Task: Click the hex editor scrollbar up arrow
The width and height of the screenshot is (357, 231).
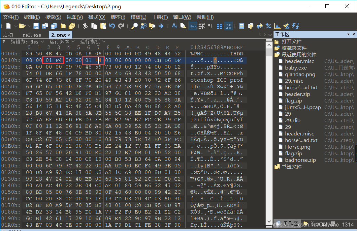Action: tap(269, 45)
